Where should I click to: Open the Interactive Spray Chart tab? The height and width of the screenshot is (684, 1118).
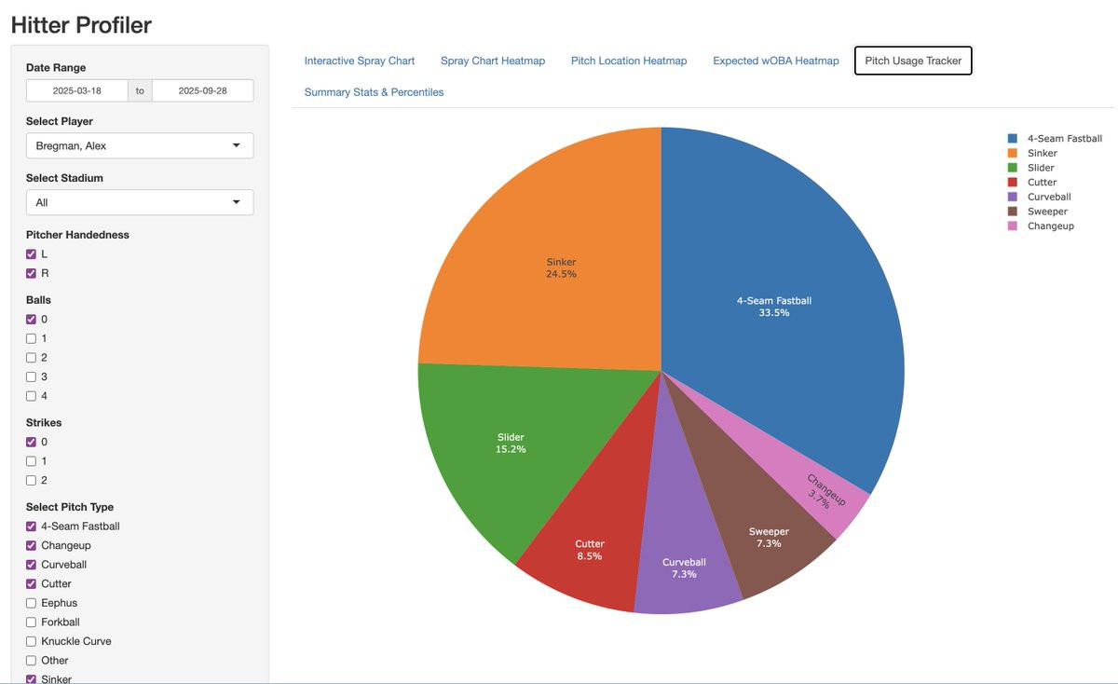click(x=360, y=61)
